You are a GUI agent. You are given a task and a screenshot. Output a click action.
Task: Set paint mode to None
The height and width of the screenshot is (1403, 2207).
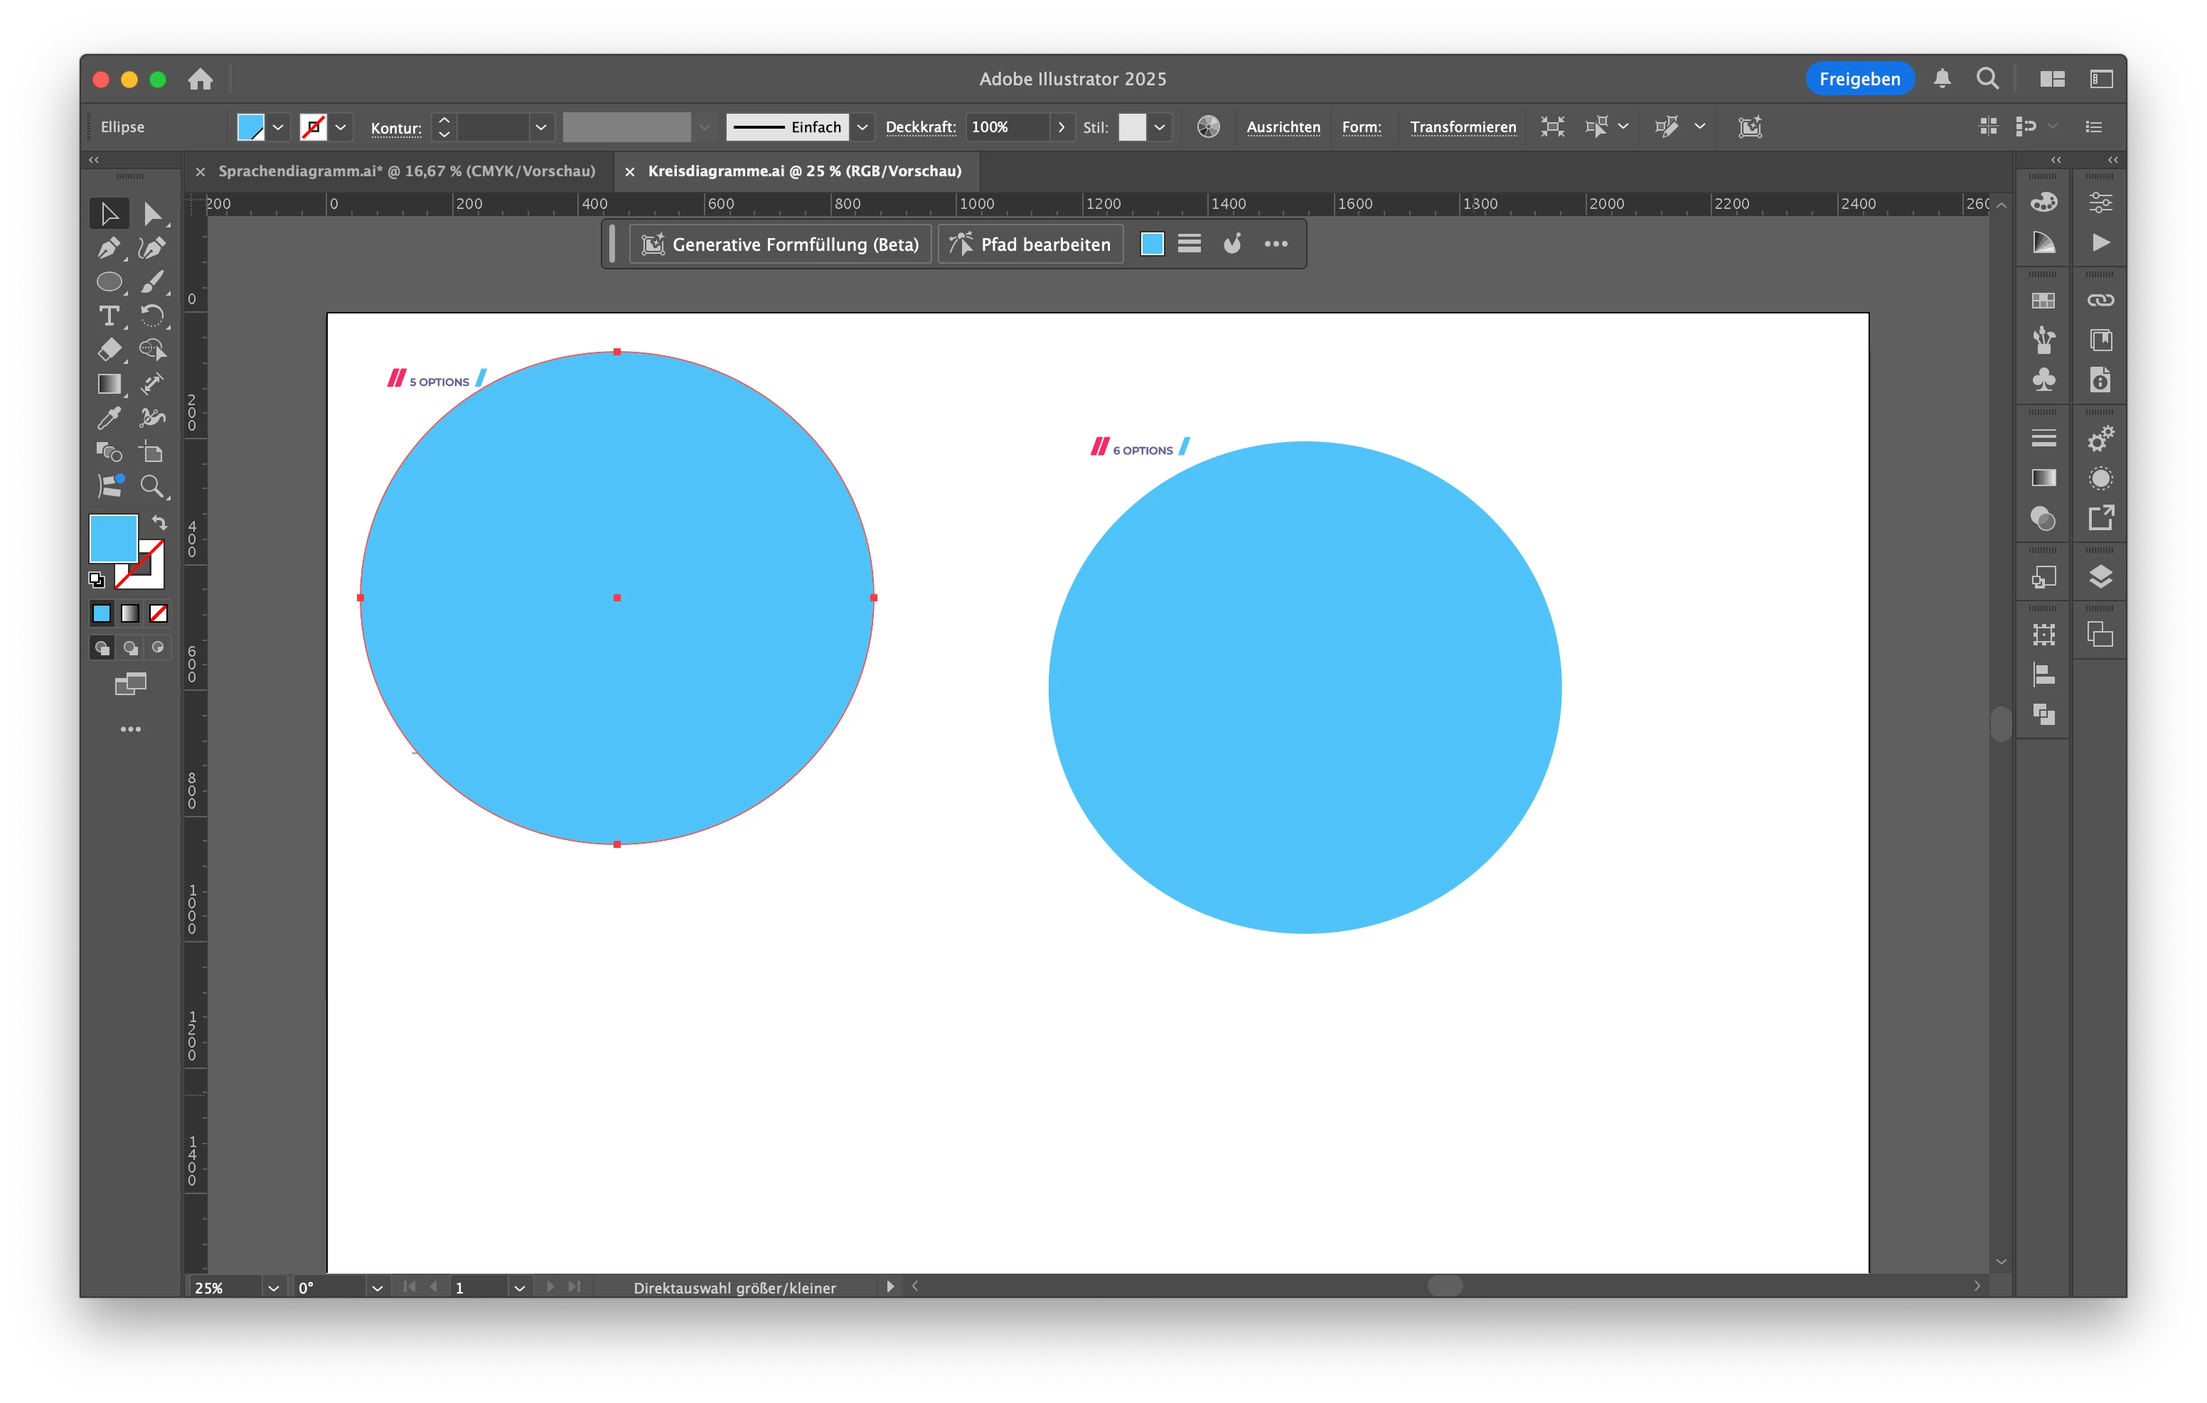coord(159,613)
